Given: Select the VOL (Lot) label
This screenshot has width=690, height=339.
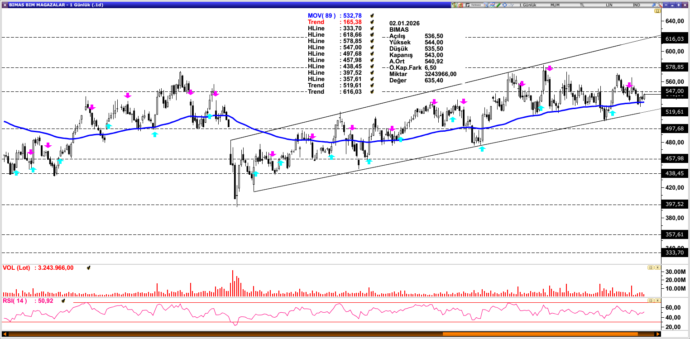Looking at the screenshot, I should 16,267.
